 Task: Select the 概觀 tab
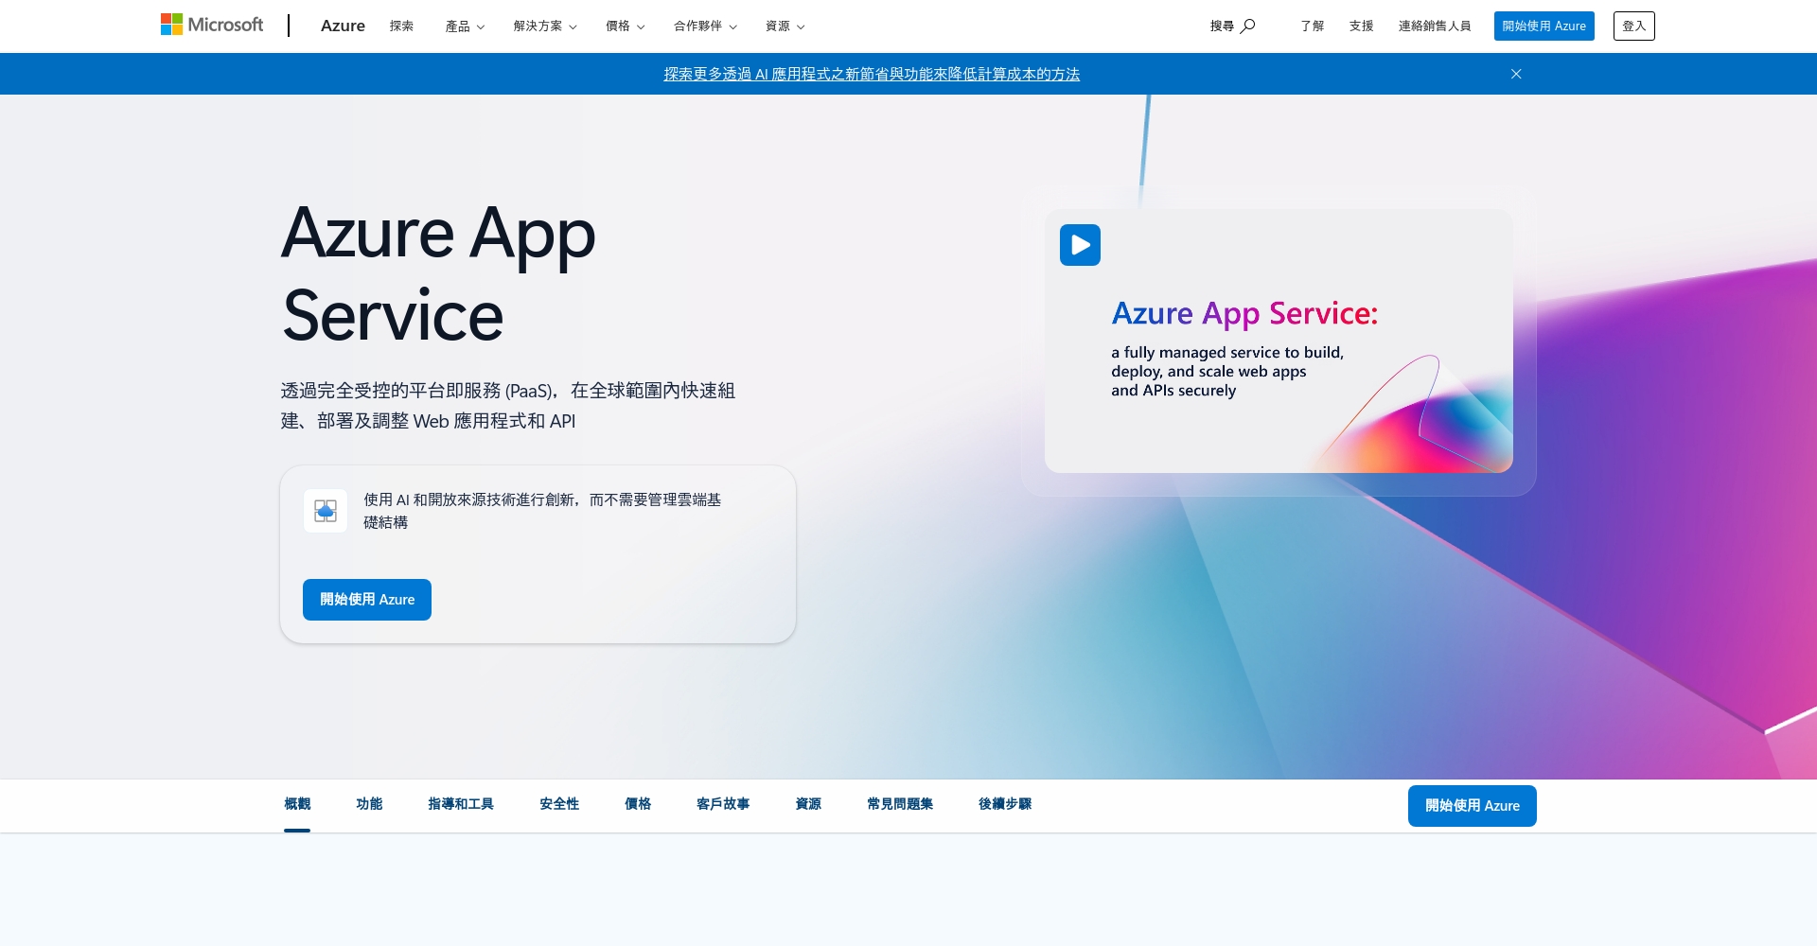297,804
